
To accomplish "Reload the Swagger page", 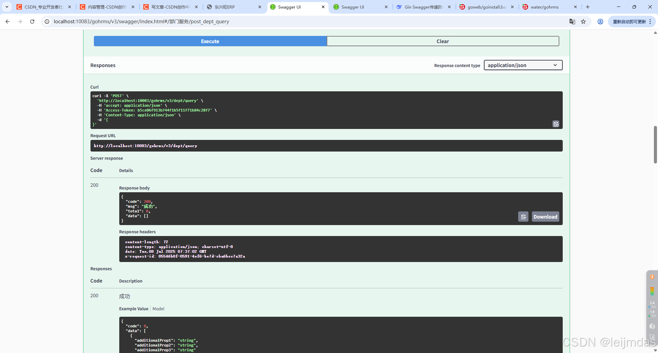I will point(32,21).
